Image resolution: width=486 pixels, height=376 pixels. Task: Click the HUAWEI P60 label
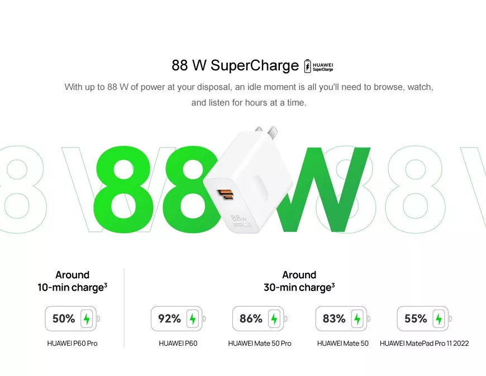178,344
